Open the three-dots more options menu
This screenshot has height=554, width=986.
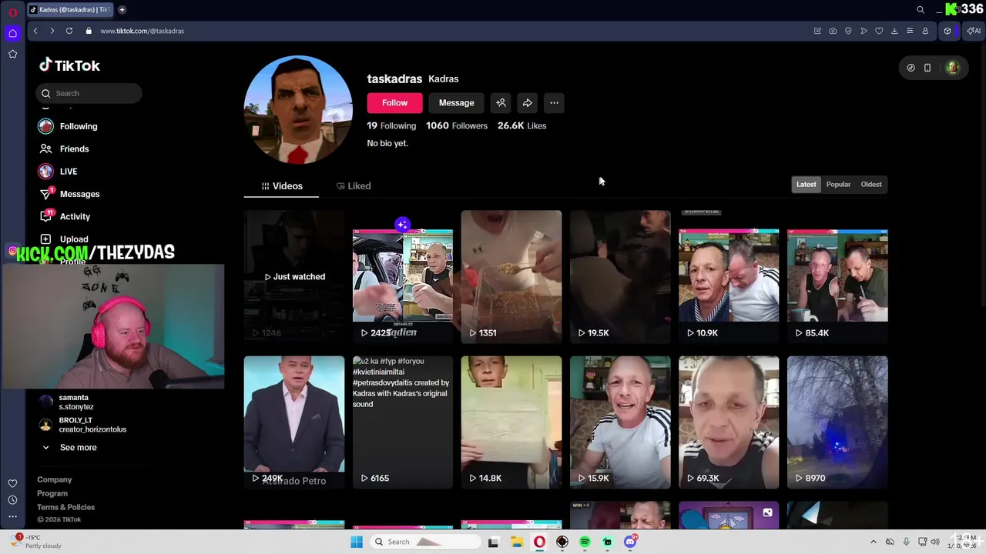click(554, 103)
